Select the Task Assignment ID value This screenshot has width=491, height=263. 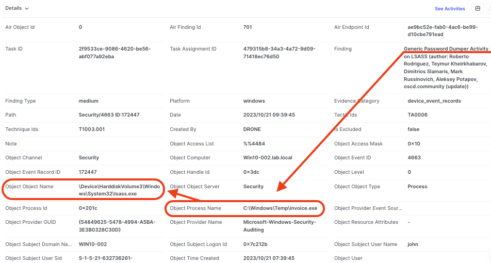(x=279, y=53)
